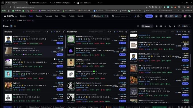Select the list view icon next to Pulse title
193x108 pixels.
[11, 26]
